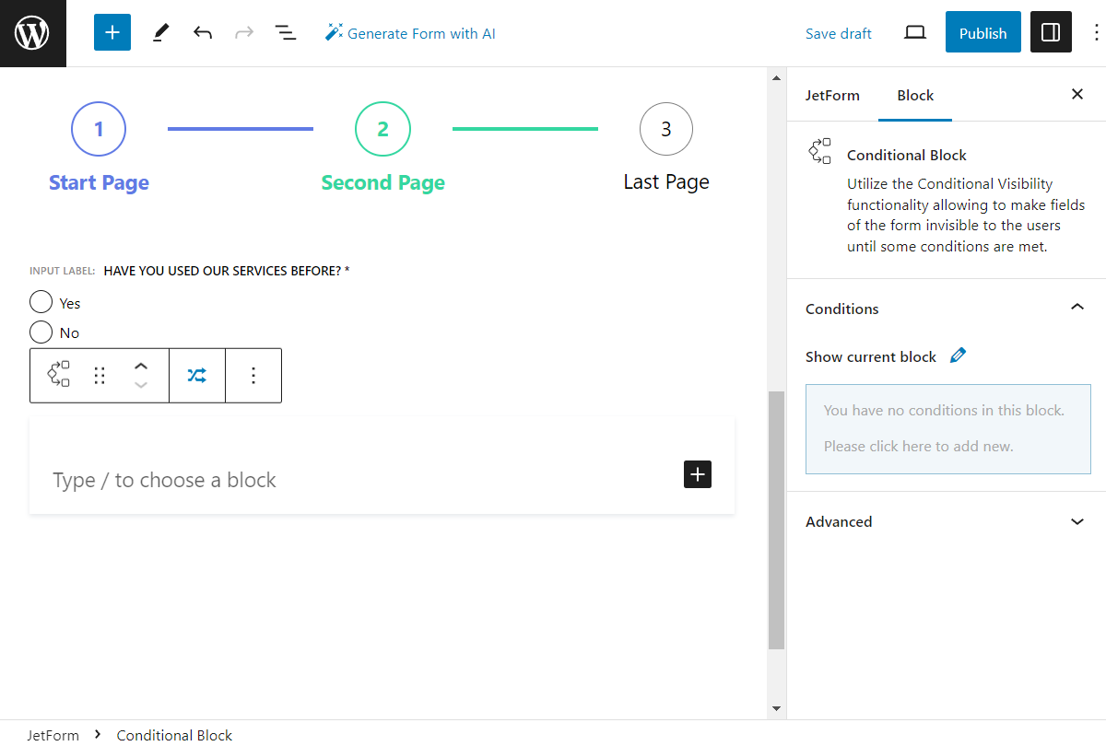Viewport: 1106px width, 746px height.
Task: Click the WordPress logo in the corner
Action: tap(33, 33)
